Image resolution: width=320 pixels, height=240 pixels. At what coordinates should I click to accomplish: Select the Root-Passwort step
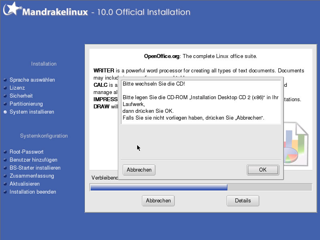[26, 152]
